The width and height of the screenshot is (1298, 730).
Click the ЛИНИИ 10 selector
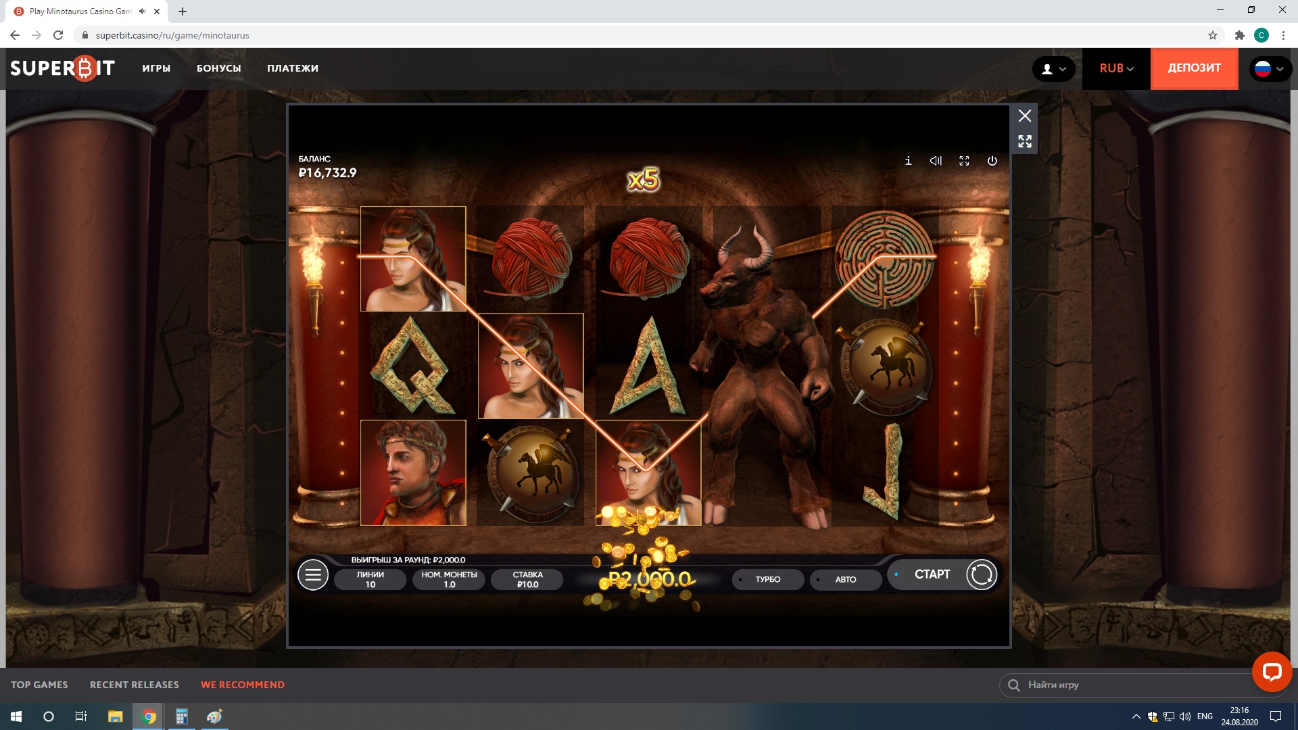(x=370, y=579)
